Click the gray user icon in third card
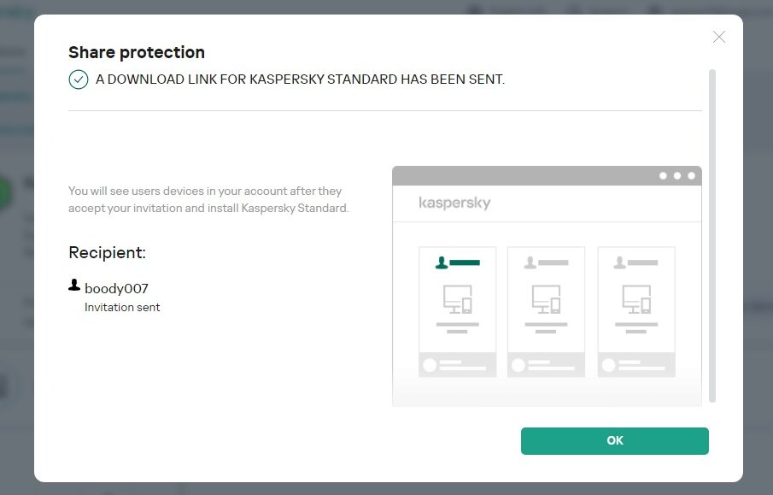This screenshot has width=773, height=495. click(620, 262)
